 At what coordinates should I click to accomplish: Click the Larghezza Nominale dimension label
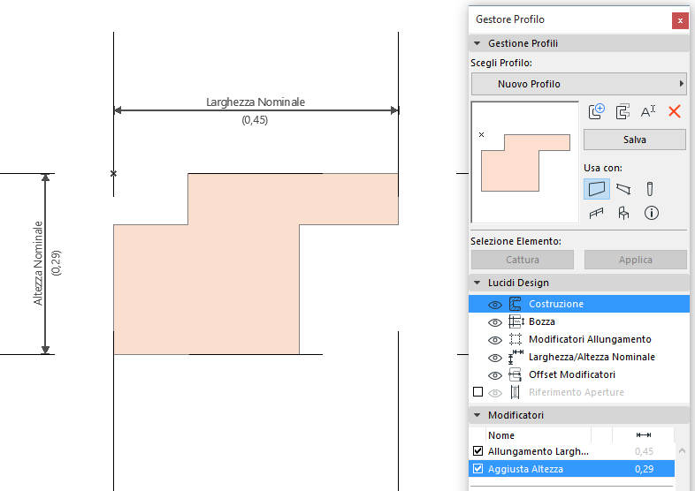tap(256, 102)
